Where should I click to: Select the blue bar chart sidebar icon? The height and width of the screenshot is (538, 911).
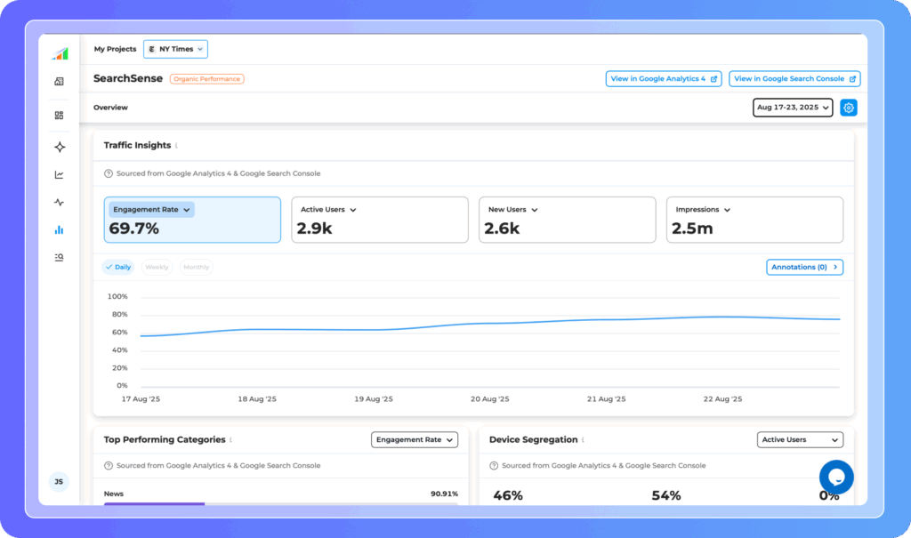(x=59, y=230)
